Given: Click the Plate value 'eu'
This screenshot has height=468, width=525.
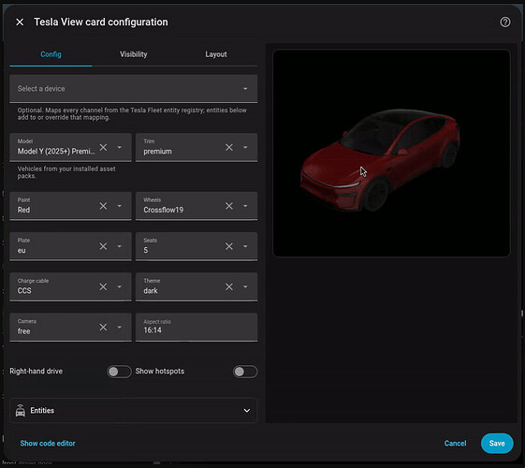Looking at the screenshot, I should 22,251.
